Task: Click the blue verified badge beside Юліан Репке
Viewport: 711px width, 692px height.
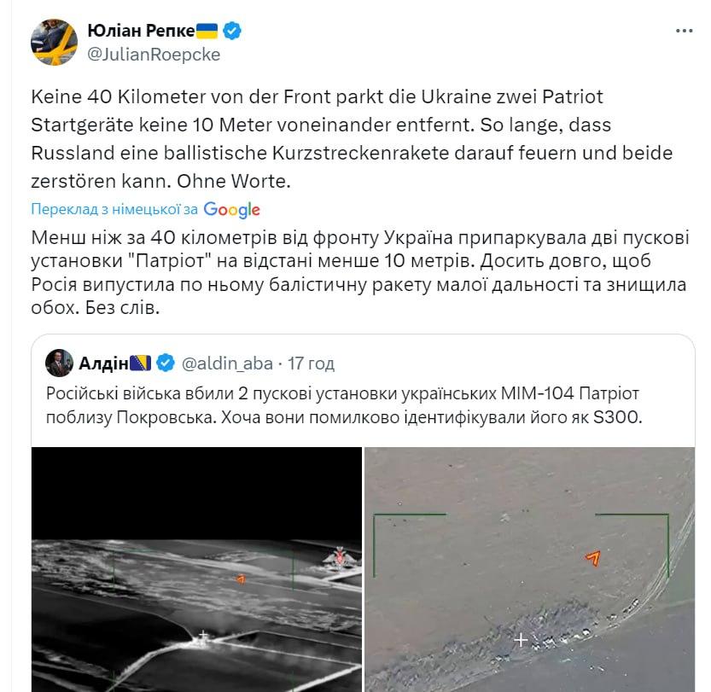Action: click(232, 31)
